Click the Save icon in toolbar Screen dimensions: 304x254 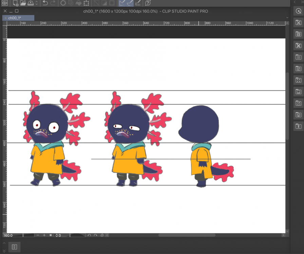coord(30,3)
